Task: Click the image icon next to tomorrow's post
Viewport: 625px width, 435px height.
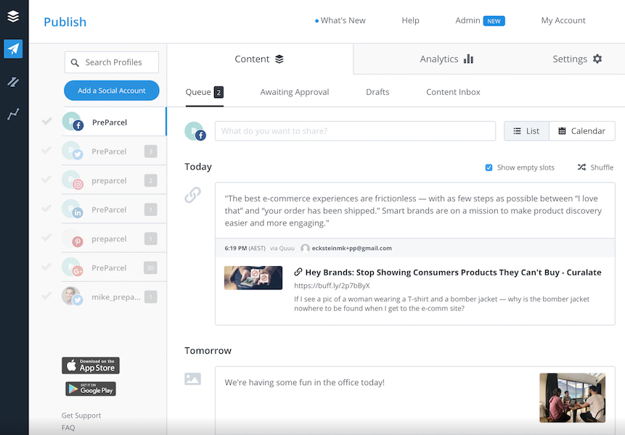Action: pos(192,377)
